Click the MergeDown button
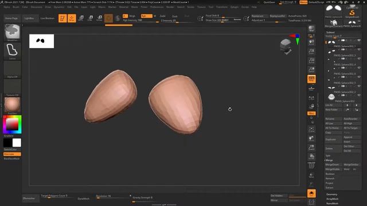The width and height of the screenshot is (367, 206). pos(333,165)
